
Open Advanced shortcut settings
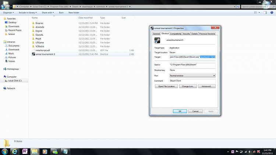207,86
